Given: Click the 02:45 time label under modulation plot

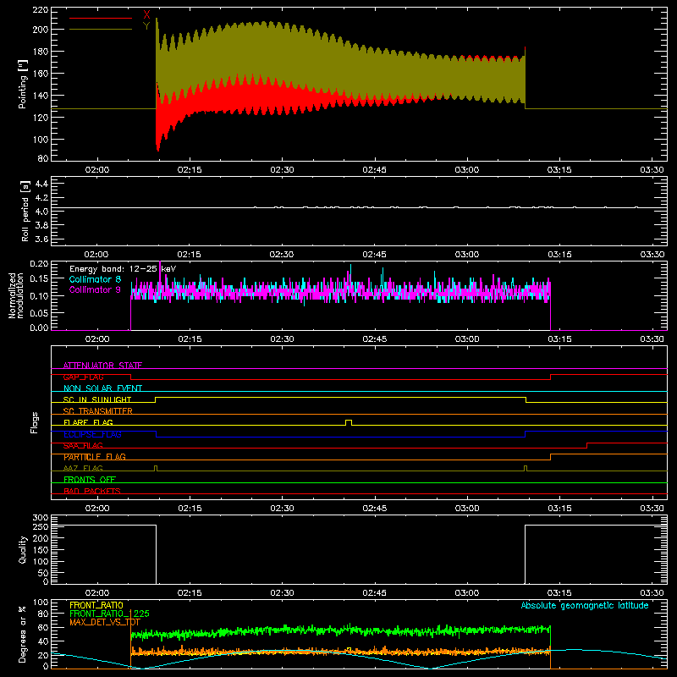Looking at the screenshot, I should (374, 339).
